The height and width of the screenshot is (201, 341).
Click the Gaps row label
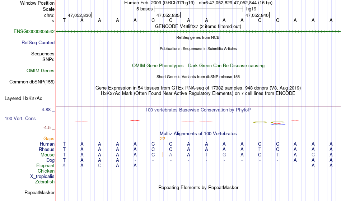click(x=49, y=139)
